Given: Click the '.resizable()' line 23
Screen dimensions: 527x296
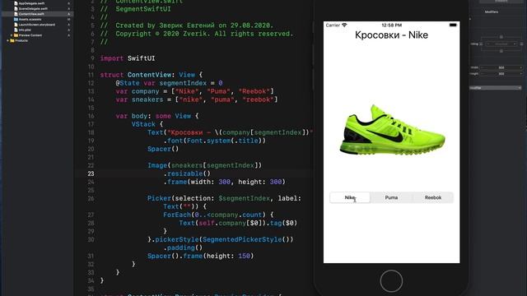Looking at the screenshot, I should [187, 173].
